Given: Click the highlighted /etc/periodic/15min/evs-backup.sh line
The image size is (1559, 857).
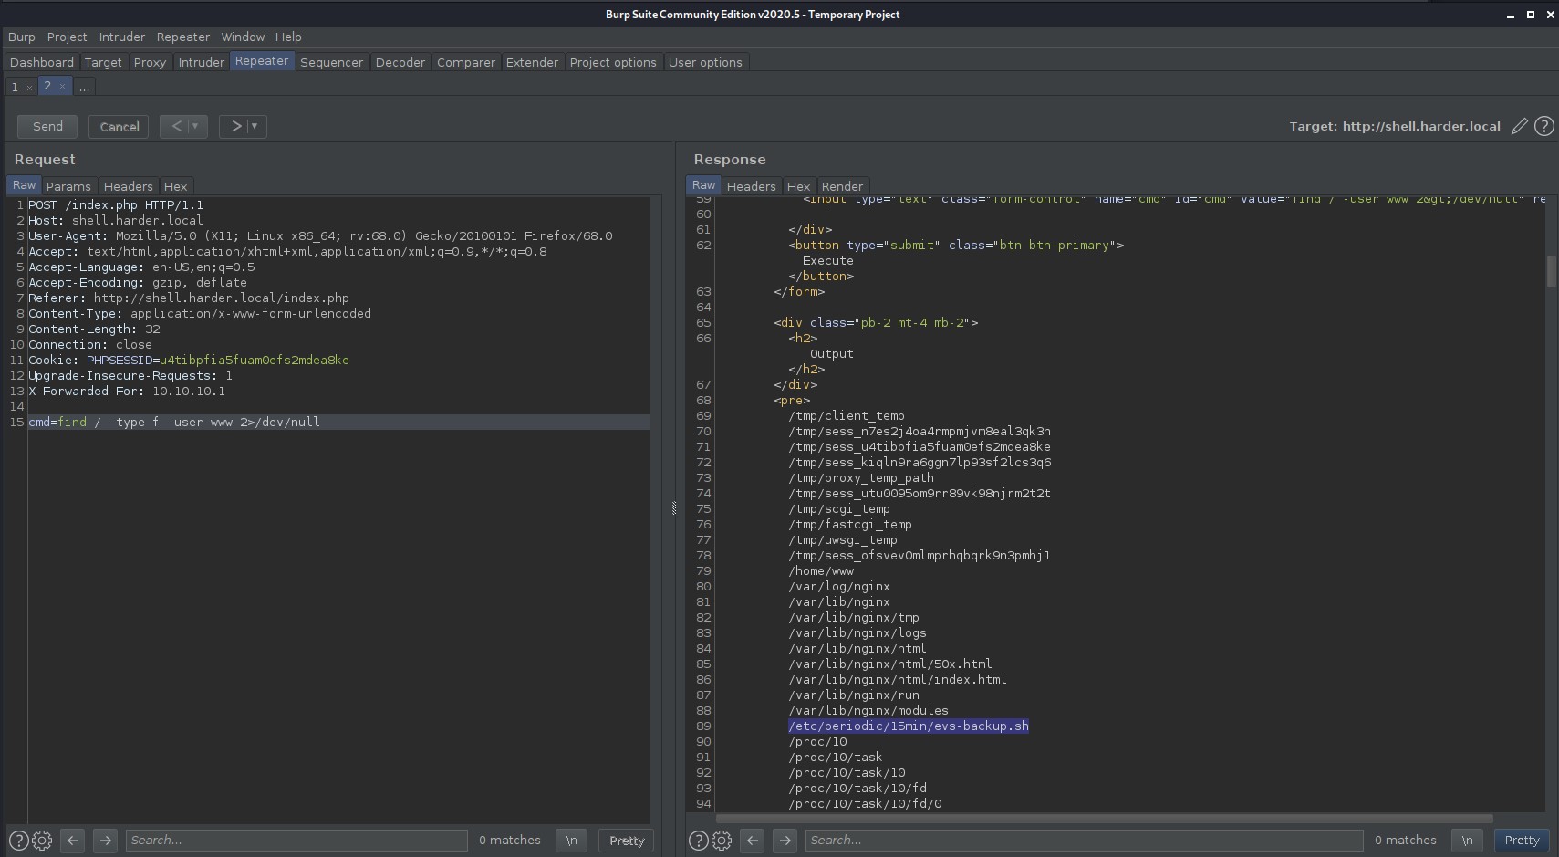Looking at the screenshot, I should [909, 726].
